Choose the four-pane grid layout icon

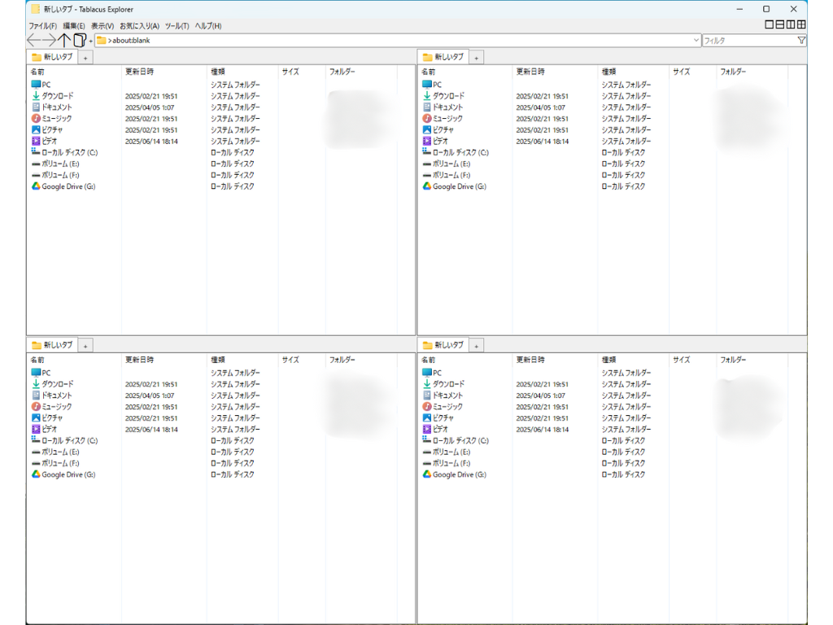(801, 25)
